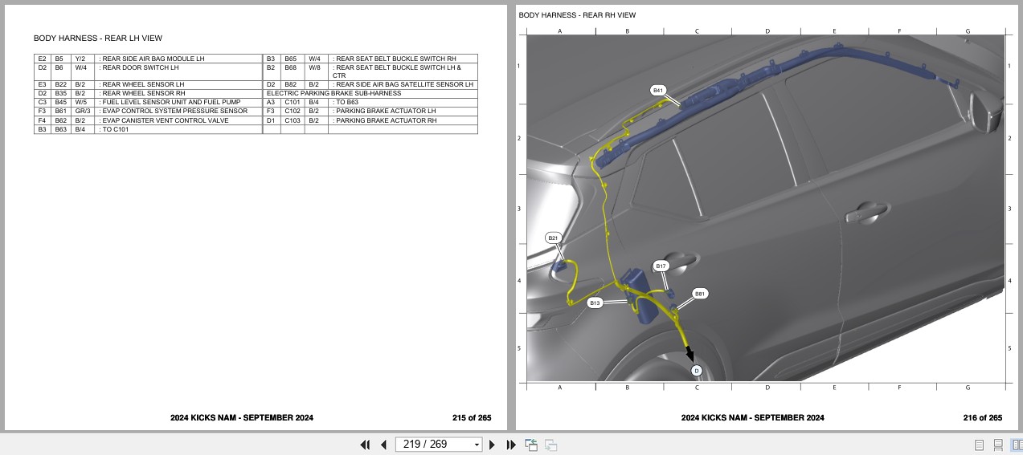Jump to the last page
This screenshot has width=1023, height=455.
click(511, 445)
